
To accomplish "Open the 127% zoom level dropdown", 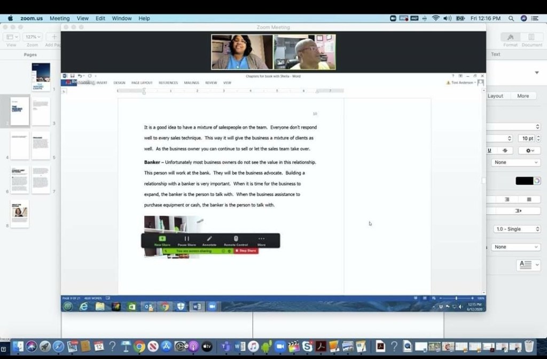I will coord(32,37).
